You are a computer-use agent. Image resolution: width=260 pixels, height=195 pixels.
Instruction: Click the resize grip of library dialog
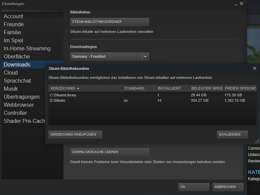coord(257,141)
